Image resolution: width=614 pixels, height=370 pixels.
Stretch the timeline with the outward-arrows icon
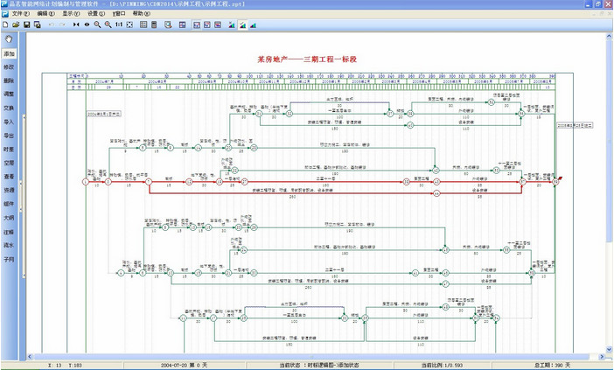[x=87, y=24]
